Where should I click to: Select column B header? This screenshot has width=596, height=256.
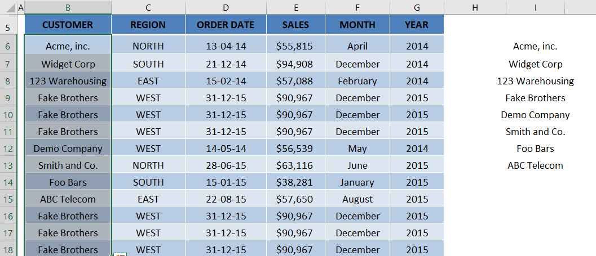pos(68,7)
